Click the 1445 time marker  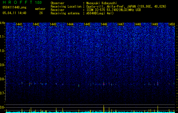coord(87,24)
